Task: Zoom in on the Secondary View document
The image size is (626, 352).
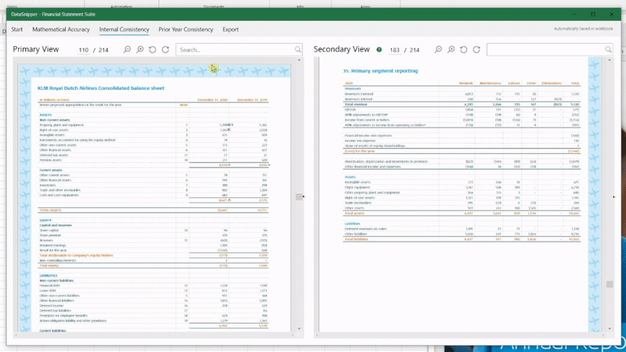Action: (451, 50)
